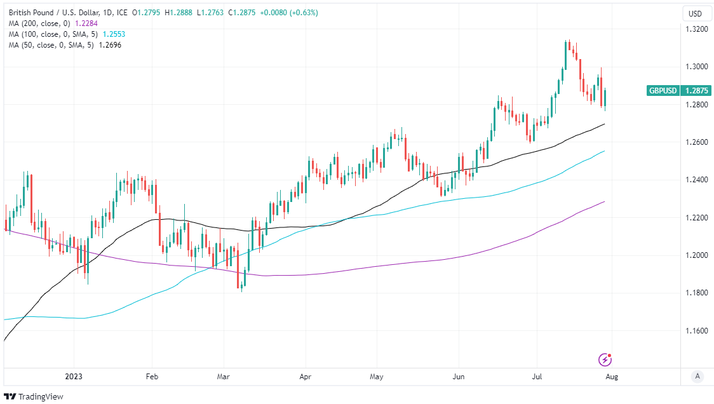The width and height of the screenshot is (714, 404).
Task: Toggle the auto-scale A button
Action: coord(697,377)
